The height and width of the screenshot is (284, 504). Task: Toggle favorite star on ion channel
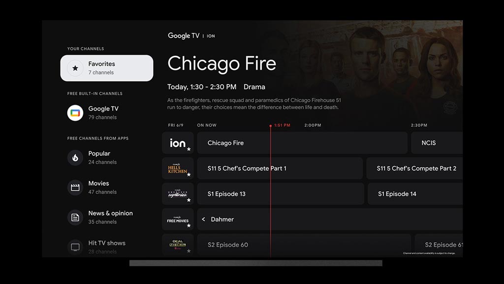pyautogui.click(x=189, y=149)
